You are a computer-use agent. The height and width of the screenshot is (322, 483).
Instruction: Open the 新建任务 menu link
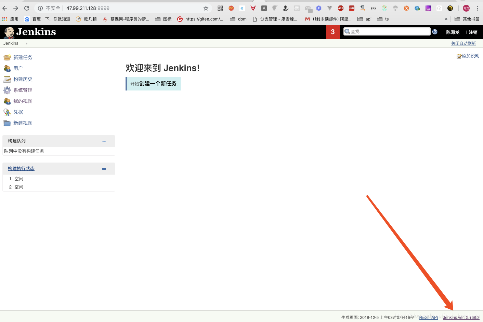point(23,57)
